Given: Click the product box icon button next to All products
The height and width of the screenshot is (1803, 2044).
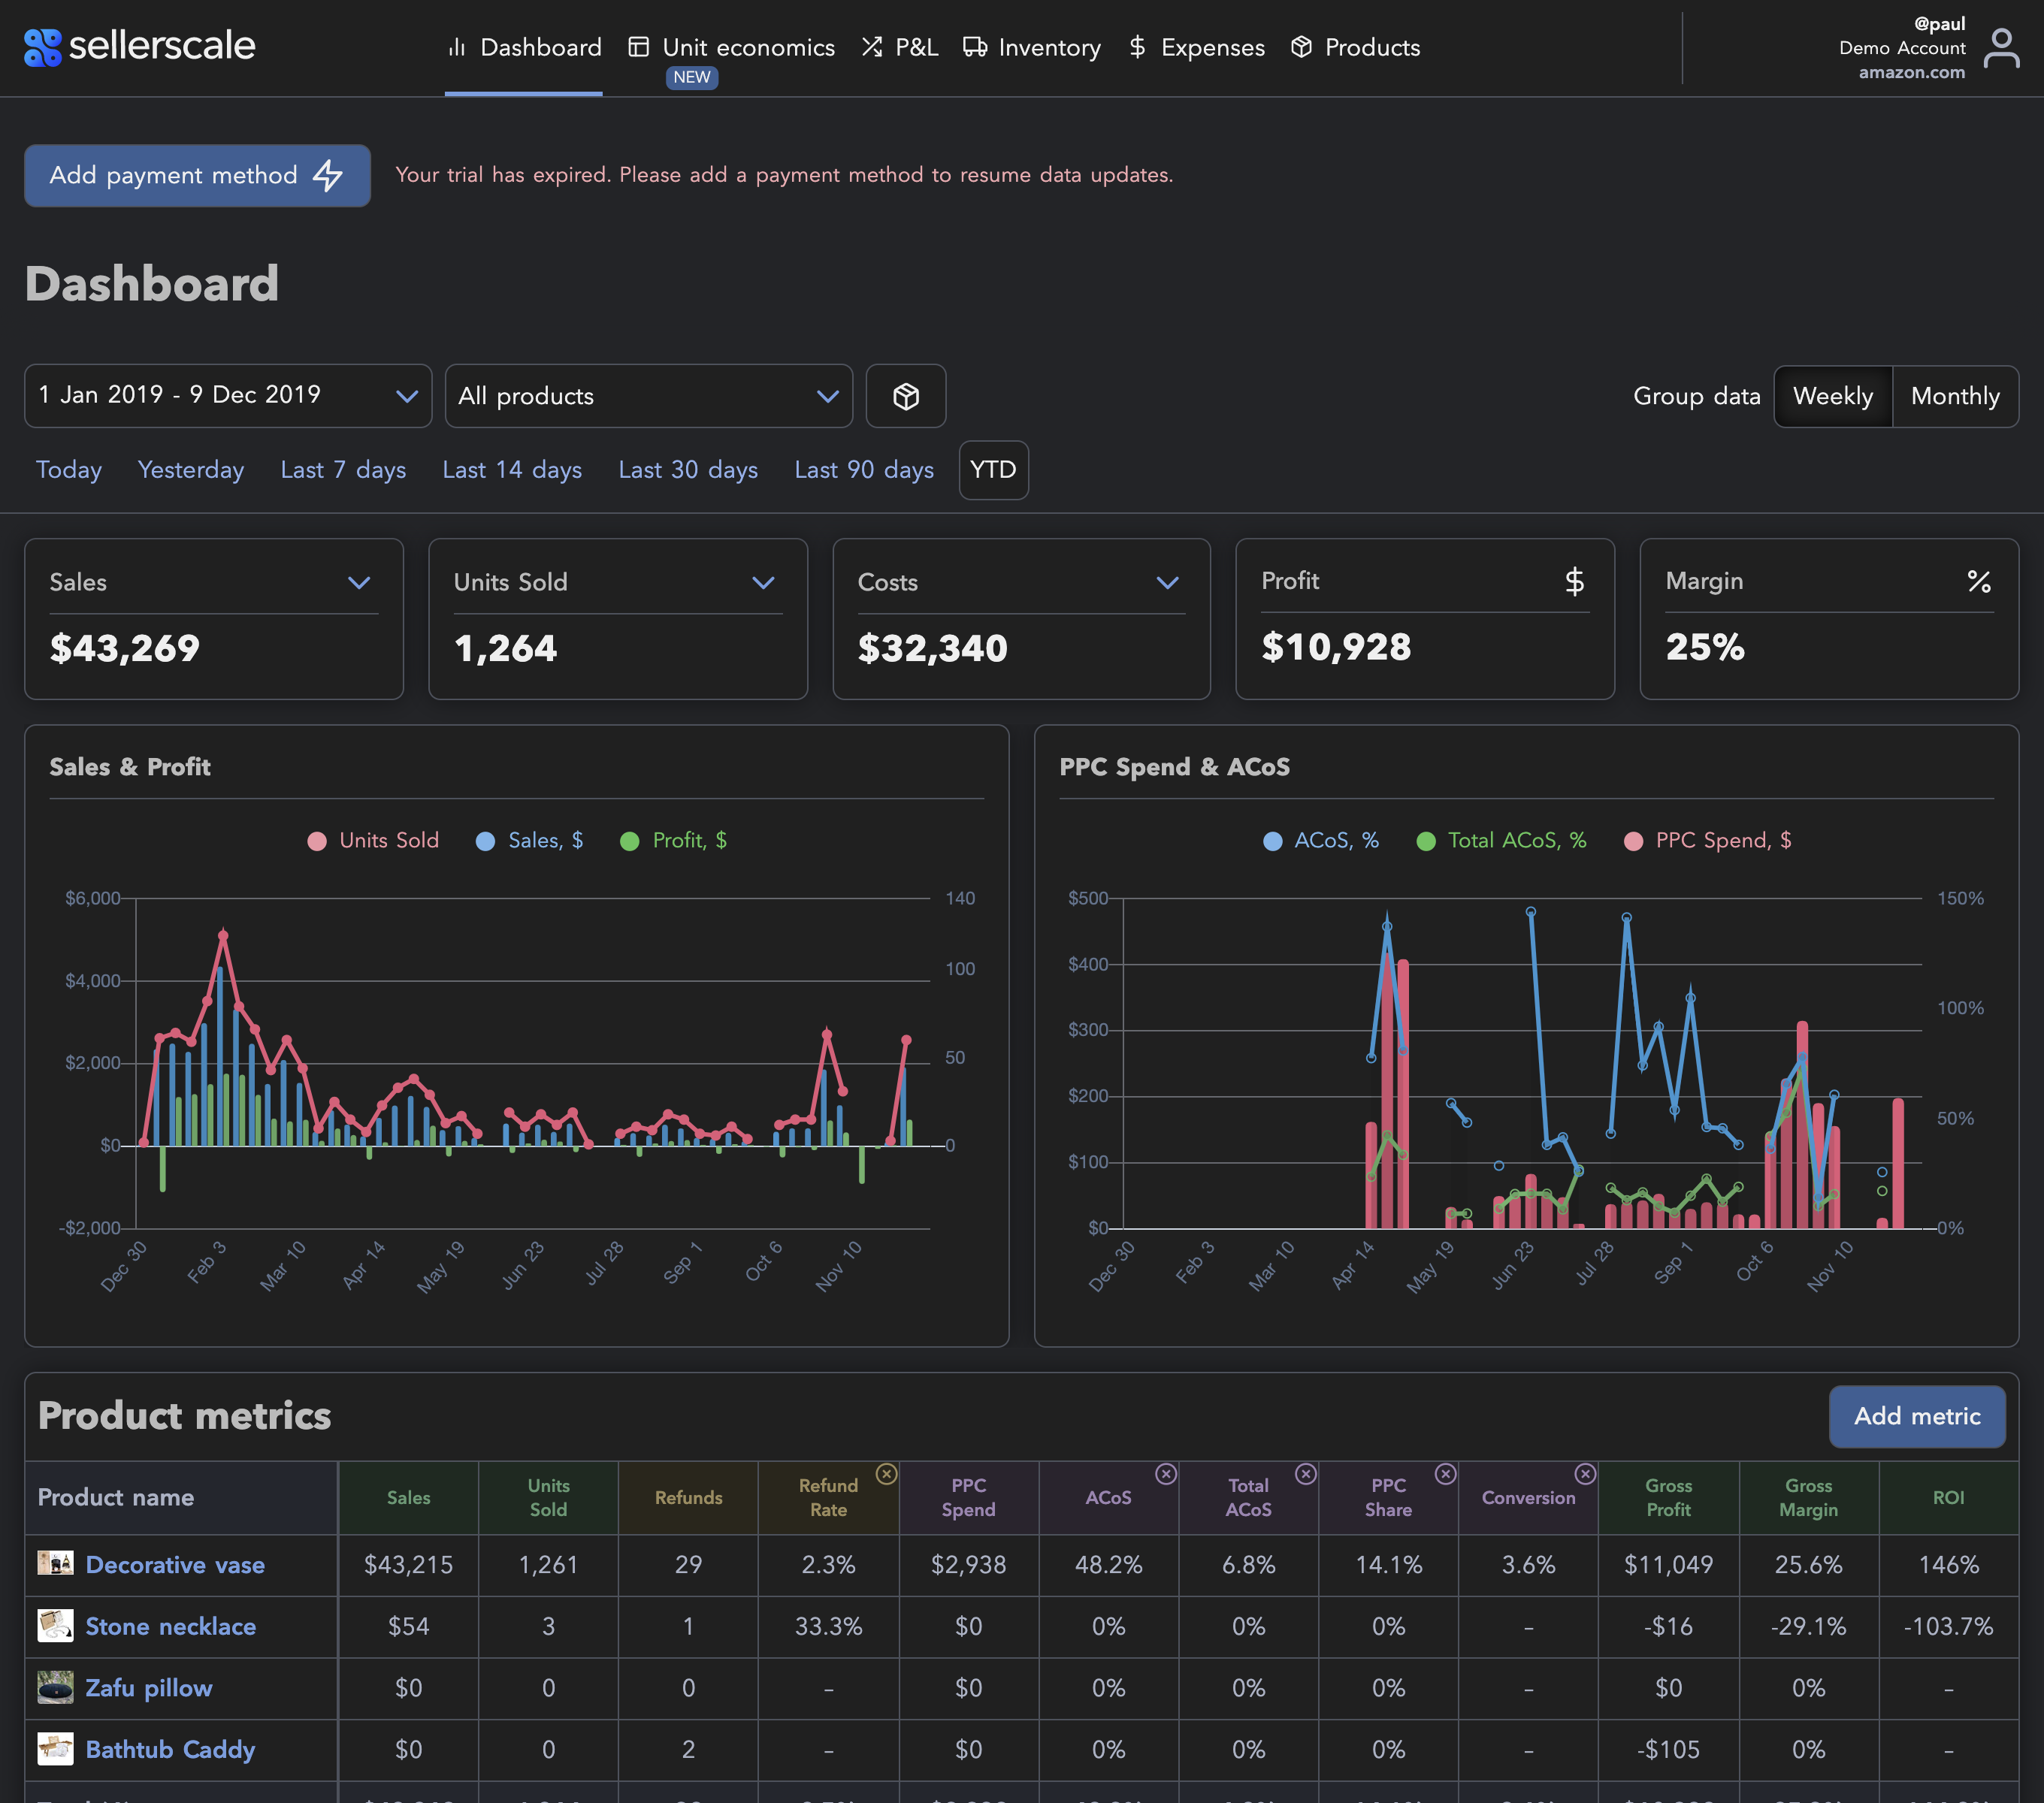Looking at the screenshot, I should click(905, 397).
